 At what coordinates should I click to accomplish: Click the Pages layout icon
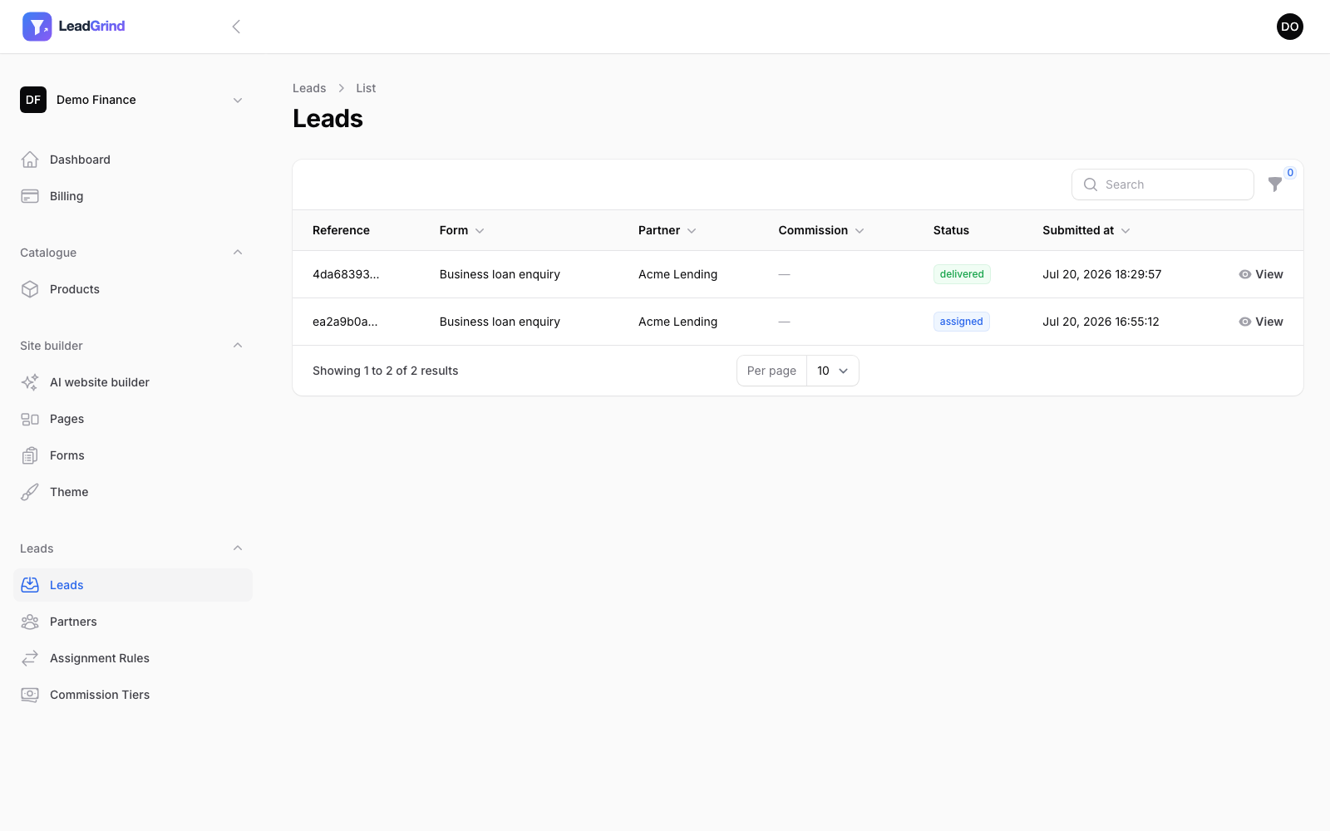point(30,419)
